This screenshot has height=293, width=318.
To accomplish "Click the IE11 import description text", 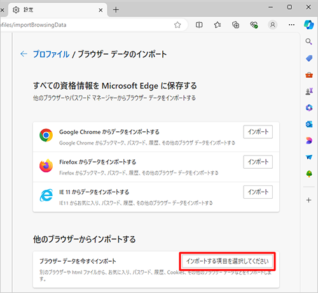I will 136,203.
